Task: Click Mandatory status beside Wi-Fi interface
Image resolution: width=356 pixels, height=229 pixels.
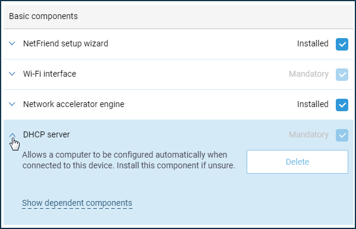Action: [309, 74]
